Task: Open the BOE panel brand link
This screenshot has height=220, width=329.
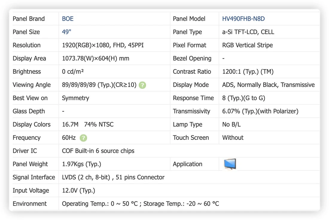Action: [68, 19]
